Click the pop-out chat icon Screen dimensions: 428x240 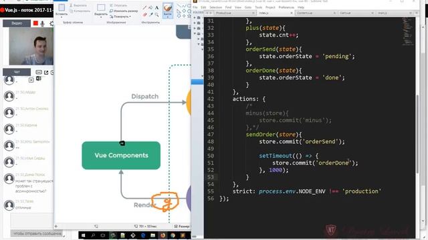(x=46, y=73)
